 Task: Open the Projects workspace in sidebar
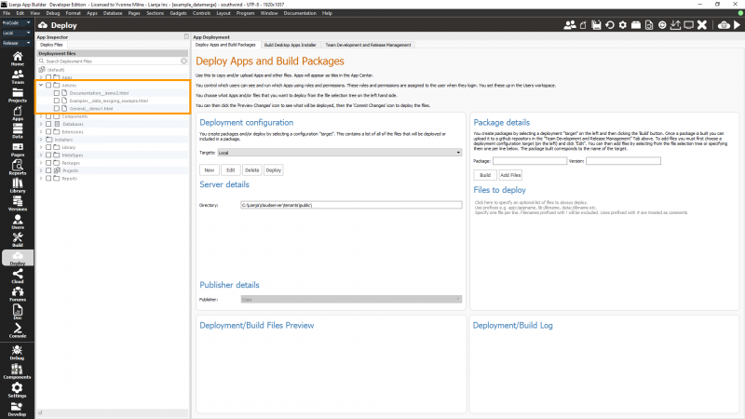pos(18,95)
